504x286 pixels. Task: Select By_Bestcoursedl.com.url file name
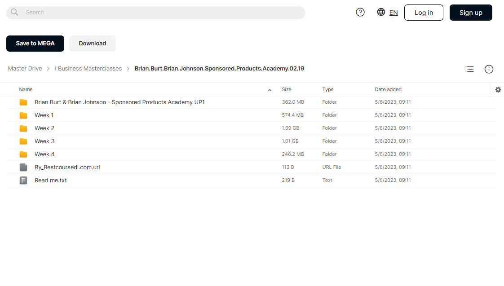click(x=67, y=167)
